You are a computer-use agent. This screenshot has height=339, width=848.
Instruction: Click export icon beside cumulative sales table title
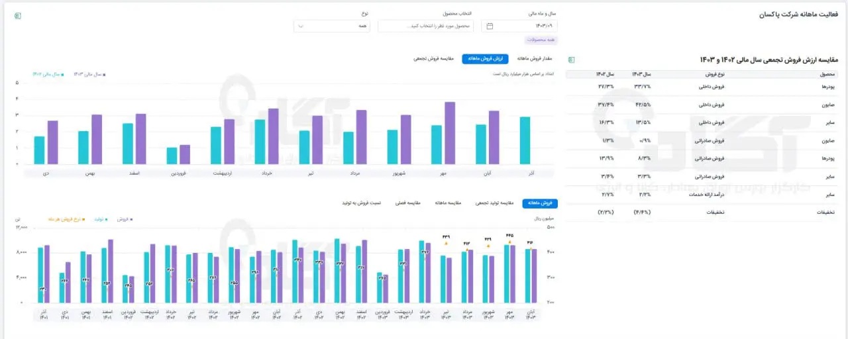[572, 60]
